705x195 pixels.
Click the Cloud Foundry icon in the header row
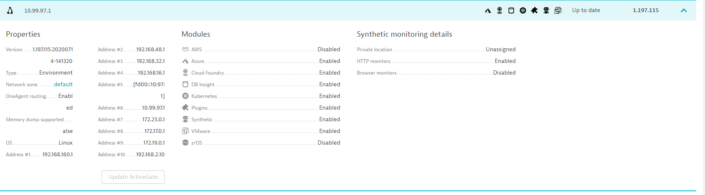click(500, 10)
